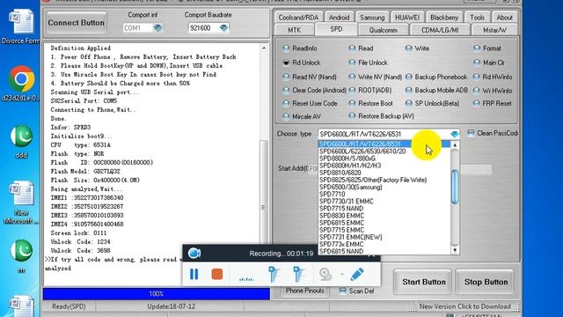563x317 pixels.
Task: Select the Format radio option
Action: coord(487,48)
